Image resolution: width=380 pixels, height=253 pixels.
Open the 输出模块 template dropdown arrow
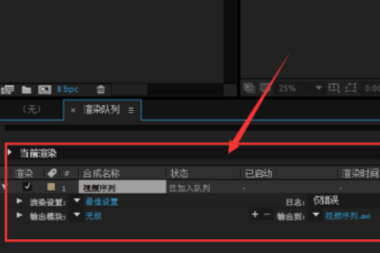(x=77, y=214)
